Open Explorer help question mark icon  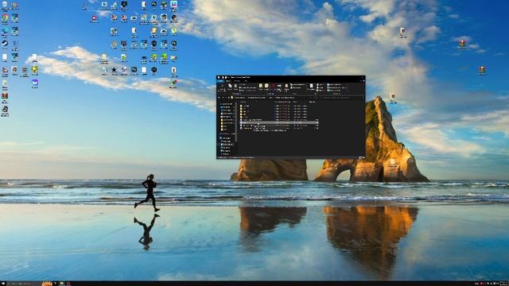tap(364, 81)
